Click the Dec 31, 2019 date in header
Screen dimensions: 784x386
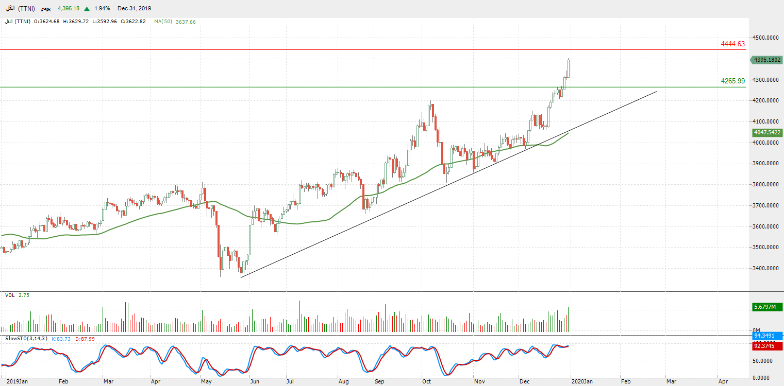(134, 9)
